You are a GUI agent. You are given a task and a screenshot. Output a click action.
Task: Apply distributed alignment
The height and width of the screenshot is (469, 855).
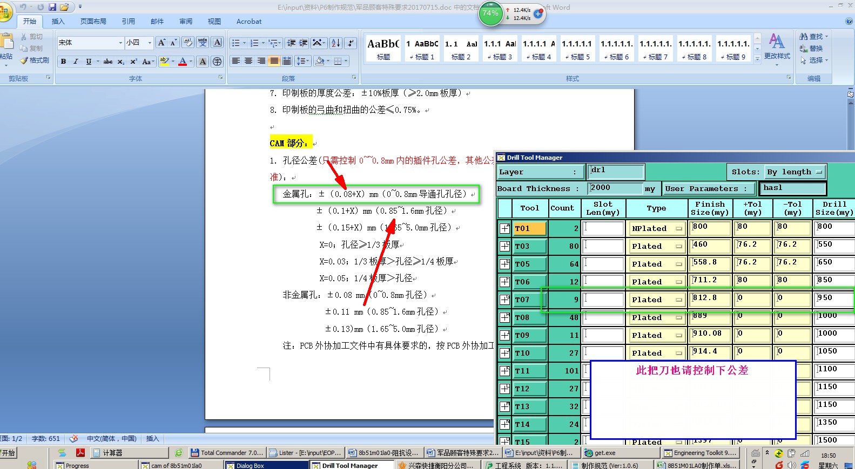point(287,61)
